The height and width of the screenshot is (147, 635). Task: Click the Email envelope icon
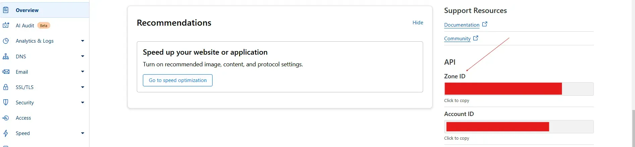(6, 72)
